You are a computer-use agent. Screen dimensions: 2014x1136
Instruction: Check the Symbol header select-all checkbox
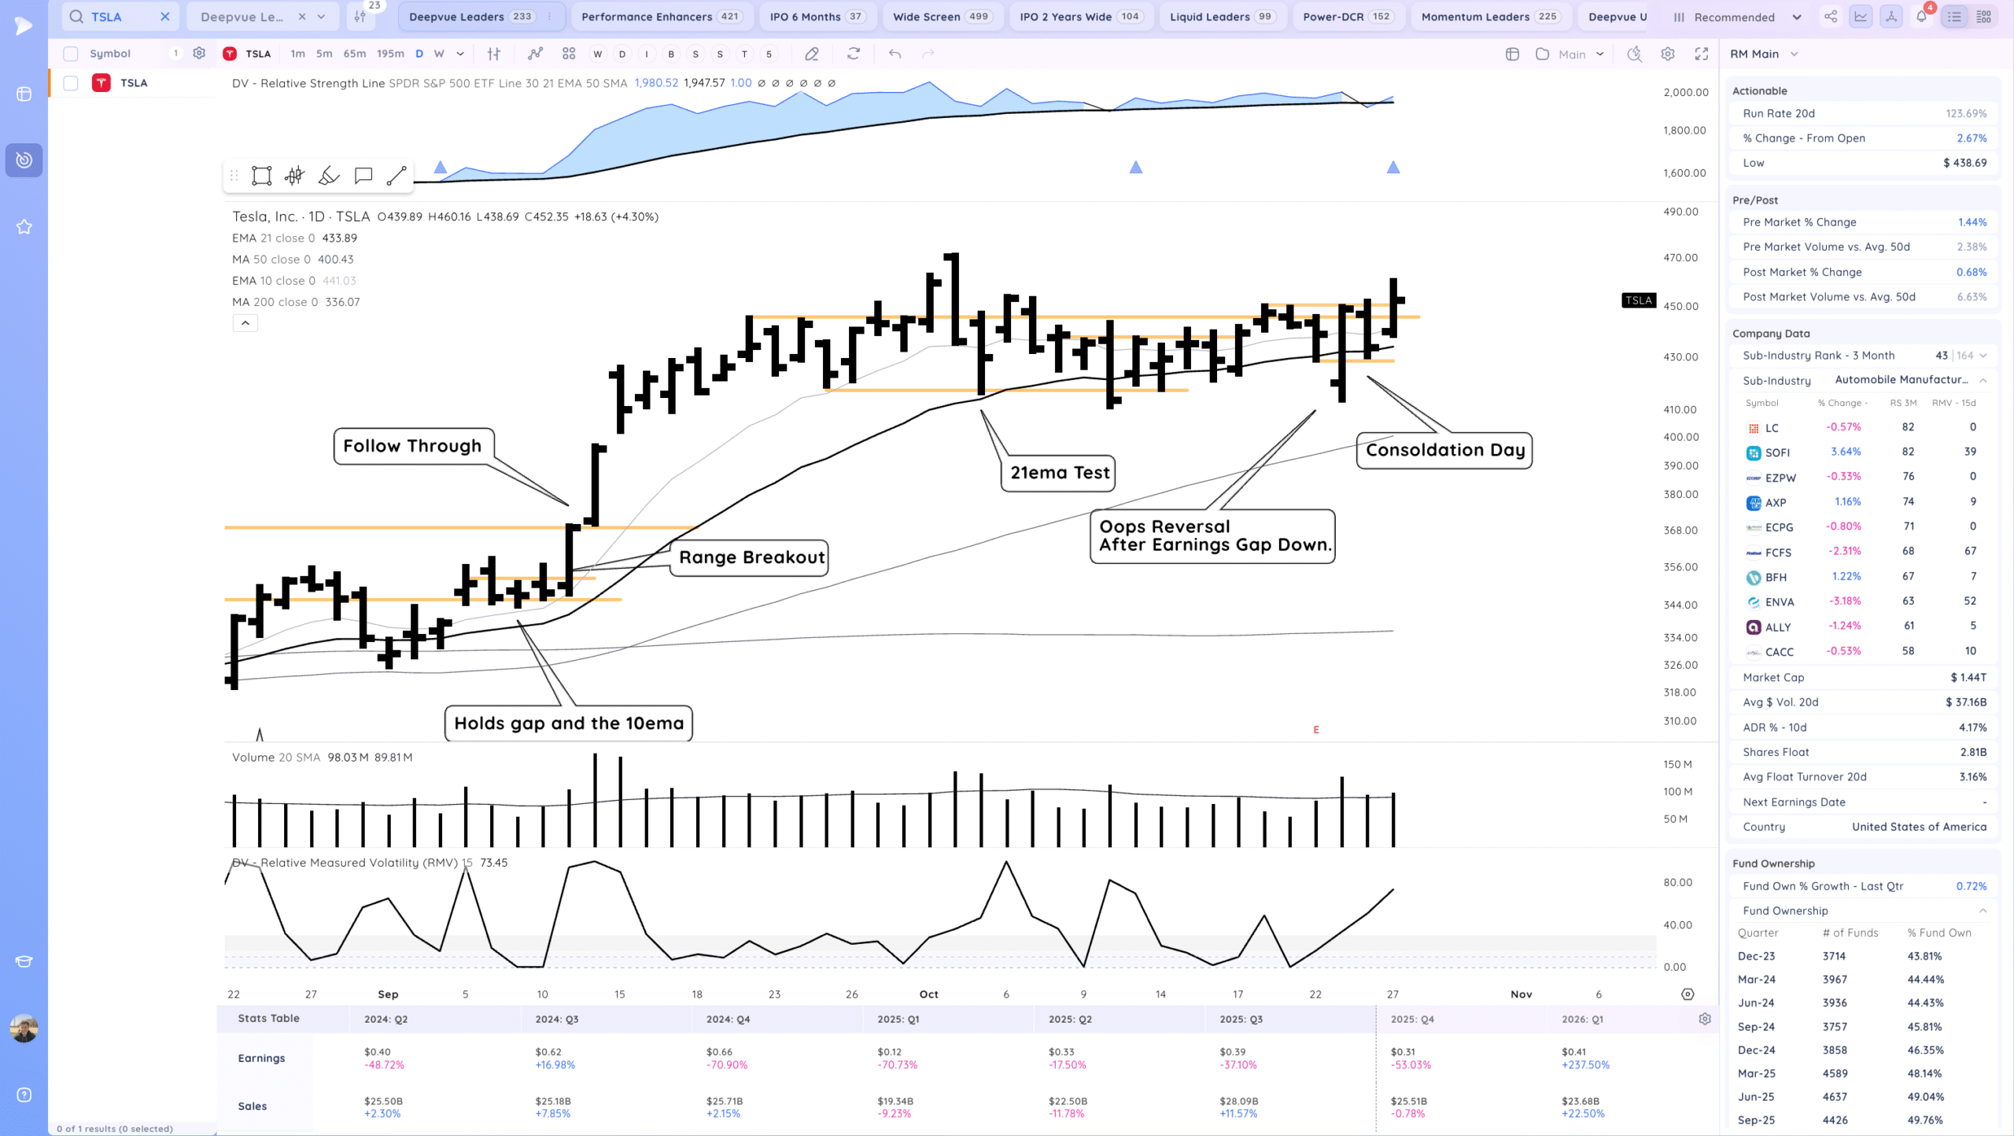tap(71, 53)
